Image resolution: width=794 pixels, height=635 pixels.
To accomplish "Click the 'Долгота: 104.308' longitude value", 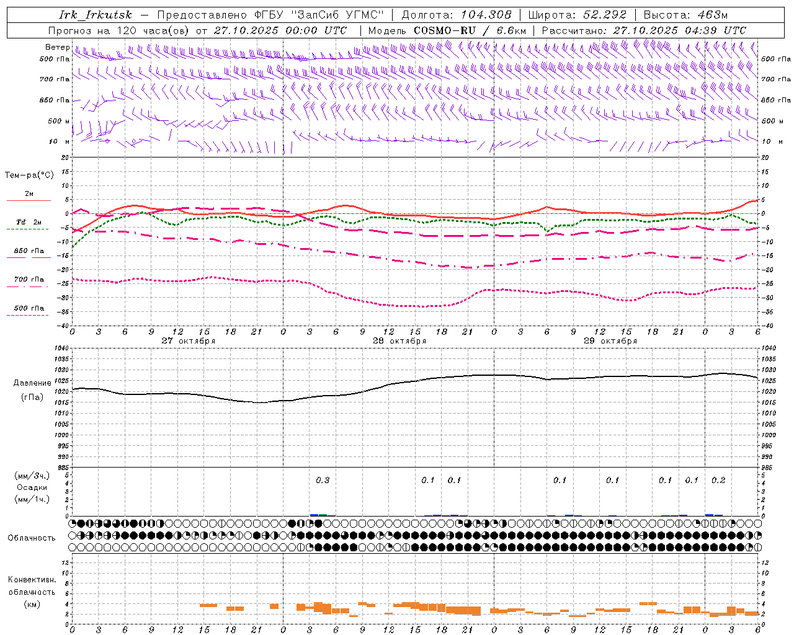I will click(x=457, y=15).
